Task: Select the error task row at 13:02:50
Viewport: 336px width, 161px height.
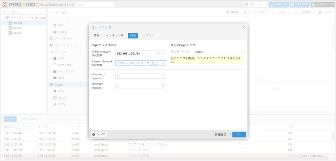Action: [x=166, y=155]
